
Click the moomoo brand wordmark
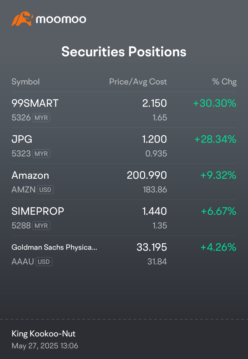coord(61,20)
